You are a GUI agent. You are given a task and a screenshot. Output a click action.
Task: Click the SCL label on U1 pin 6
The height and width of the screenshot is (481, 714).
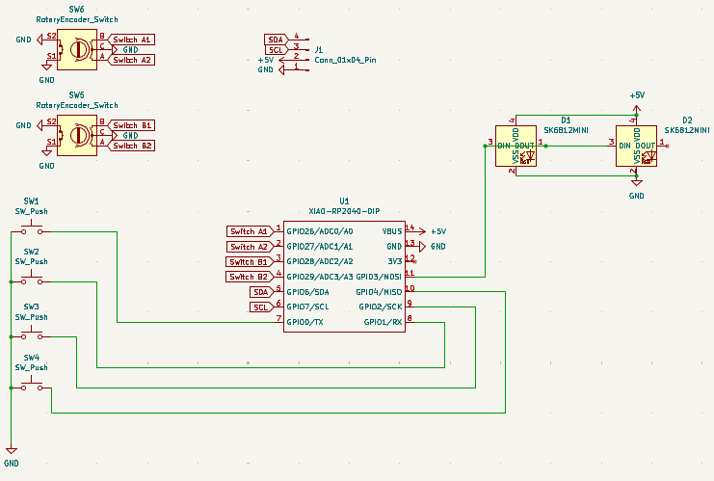(261, 307)
